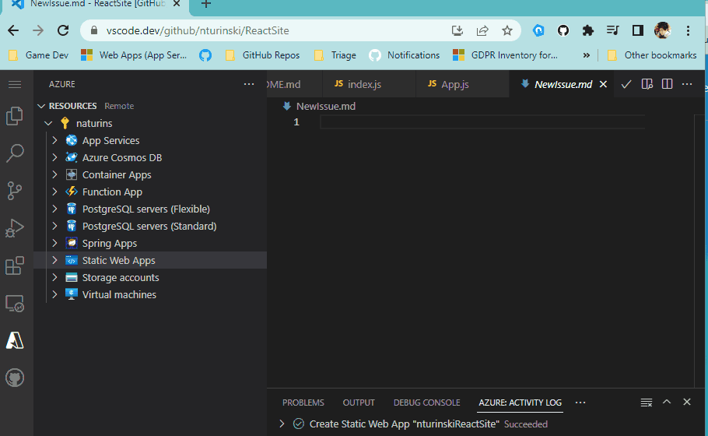Image resolution: width=708 pixels, height=436 pixels.
Task: Open Chrome three-dot menu
Action: [x=688, y=30]
